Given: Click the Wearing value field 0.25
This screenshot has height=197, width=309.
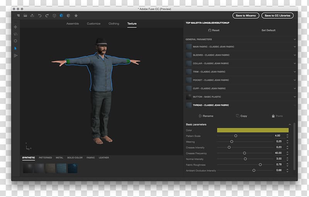Looking at the screenshot, I should [x=279, y=141].
